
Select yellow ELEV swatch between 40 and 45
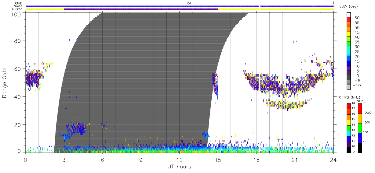tap(349, 34)
